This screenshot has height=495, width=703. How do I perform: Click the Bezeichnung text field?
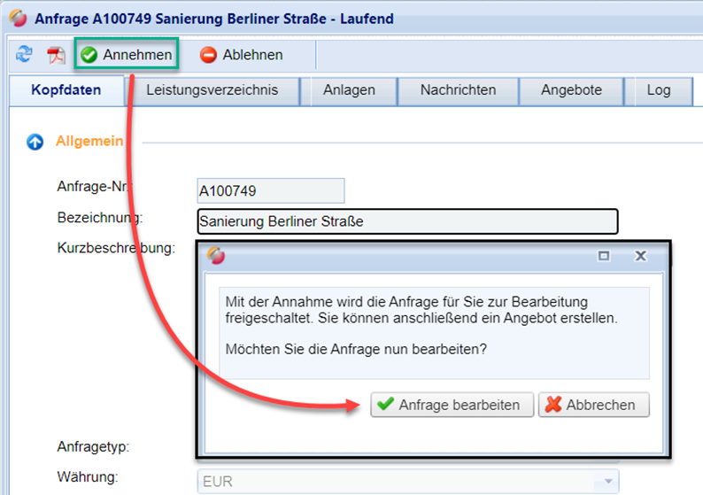coord(407,221)
